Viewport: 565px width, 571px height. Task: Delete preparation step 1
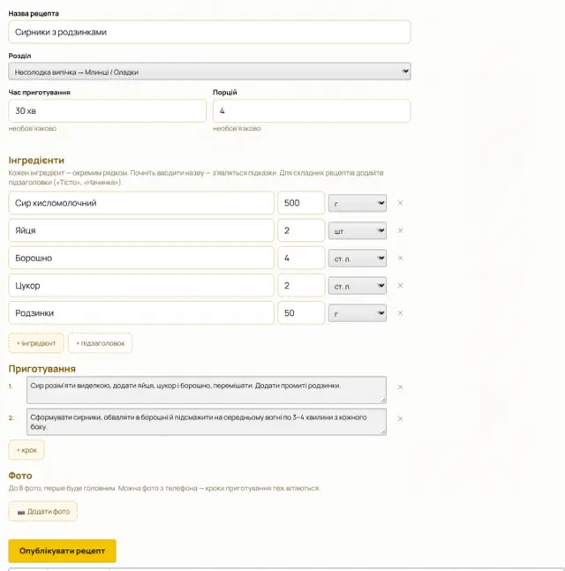coord(400,387)
